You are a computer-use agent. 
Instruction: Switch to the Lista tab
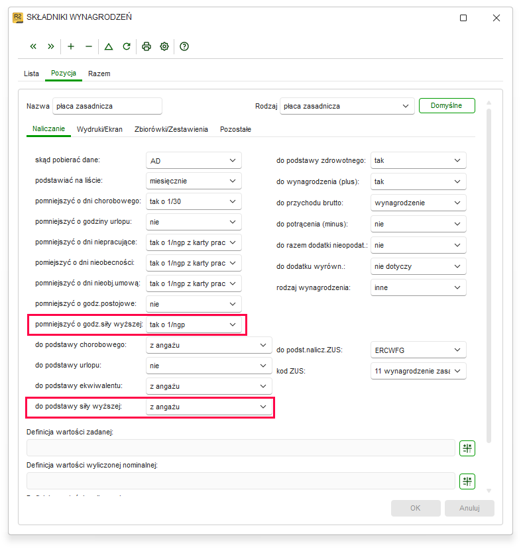pyautogui.click(x=31, y=74)
